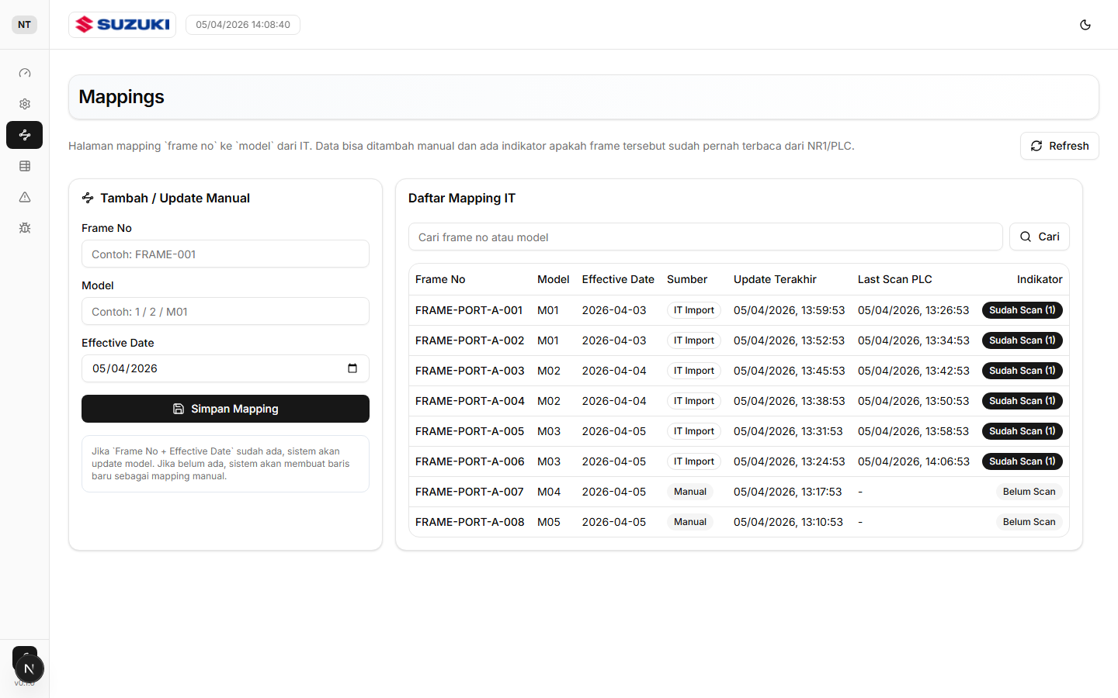Select row FRAME-PORT-A-007
1118x698 pixels.
pyautogui.click(x=738, y=492)
